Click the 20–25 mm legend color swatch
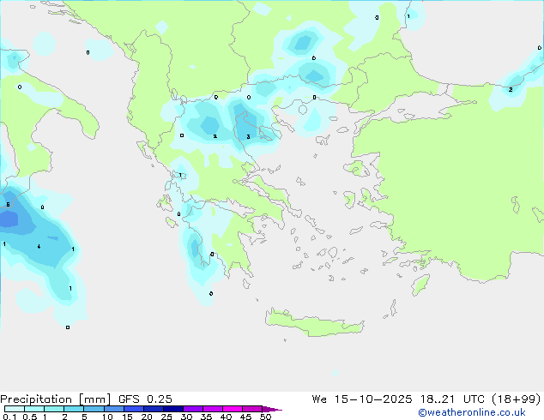The image size is (544, 420). click(x=153, y=409)
